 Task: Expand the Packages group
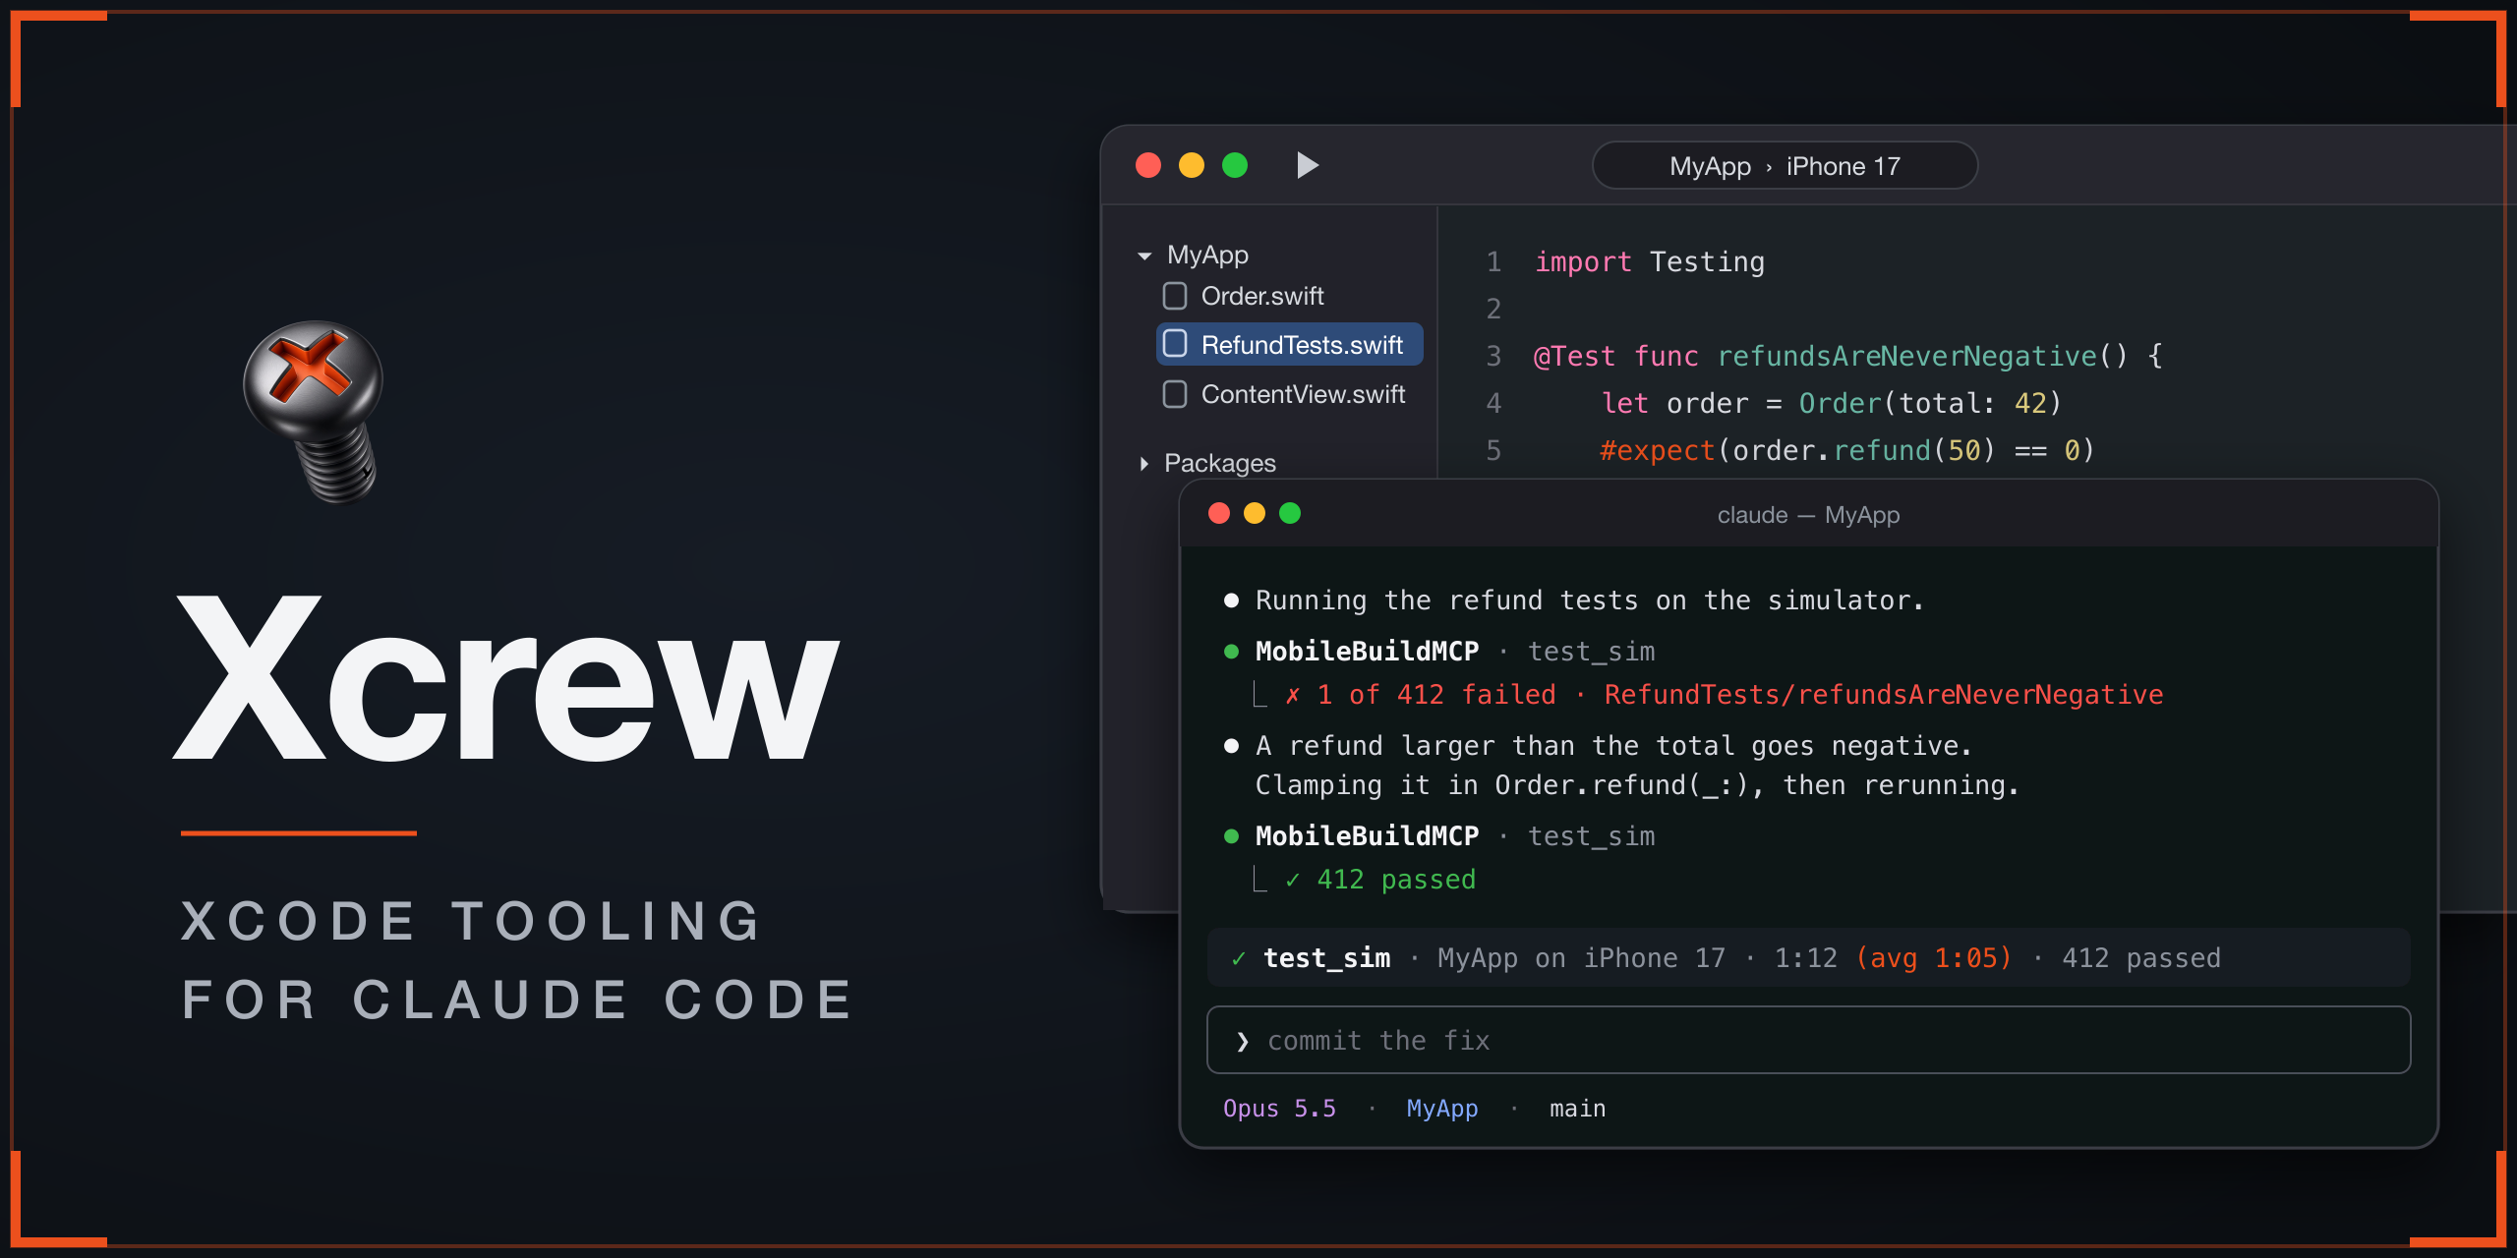pyautogui.click(x=1144, y=463)
